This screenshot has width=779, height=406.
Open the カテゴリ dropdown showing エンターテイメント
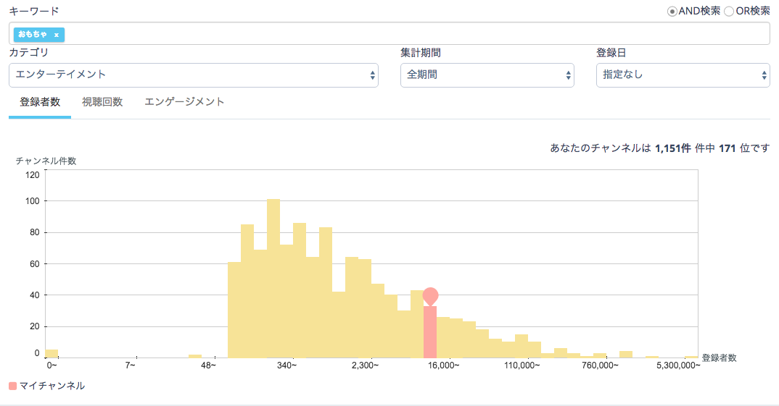[x=194, y=75]
